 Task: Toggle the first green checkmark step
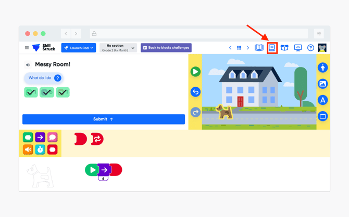pyautogui.click(x=31, y=92)
